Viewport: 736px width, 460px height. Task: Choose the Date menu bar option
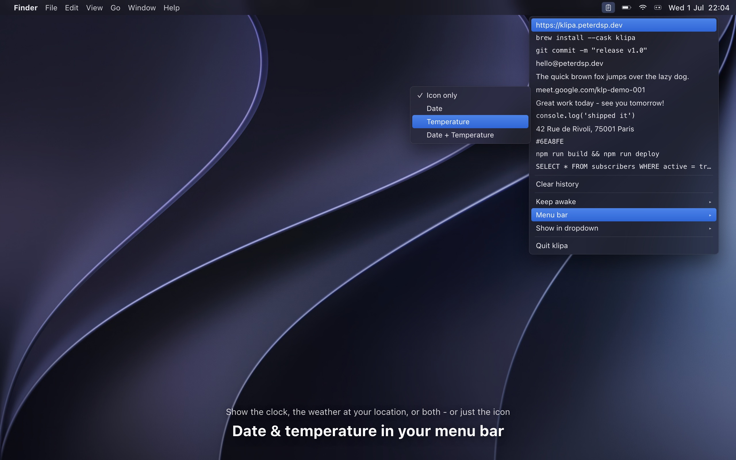tap(470, 108)
